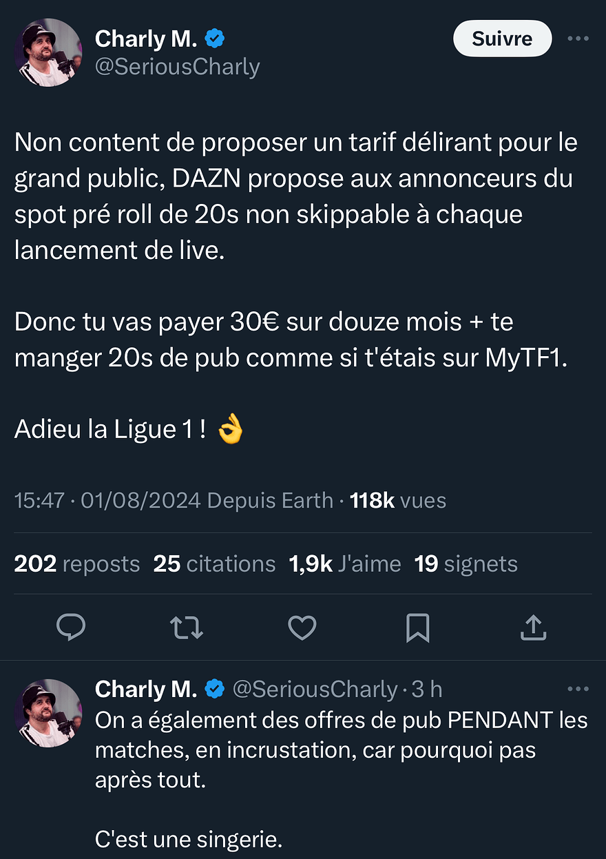Repost this tweet with retweet icon

pyautogui.click(x=186, y=628)
